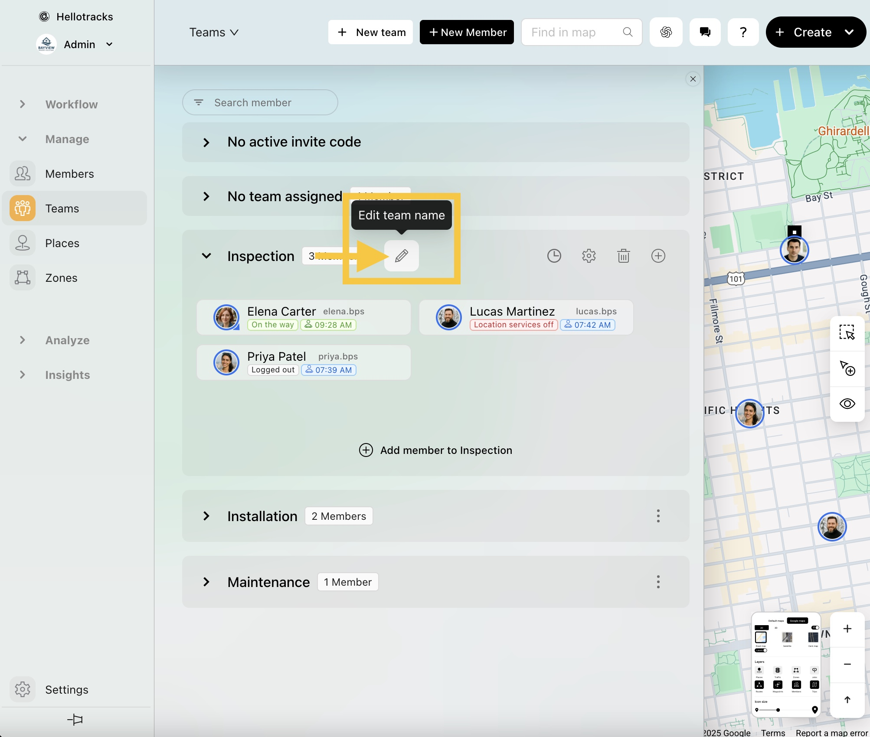Open Zones from the sidebar
Image resolution: width=870 pixels, height=737 pixels.
[x=61, y=278]
